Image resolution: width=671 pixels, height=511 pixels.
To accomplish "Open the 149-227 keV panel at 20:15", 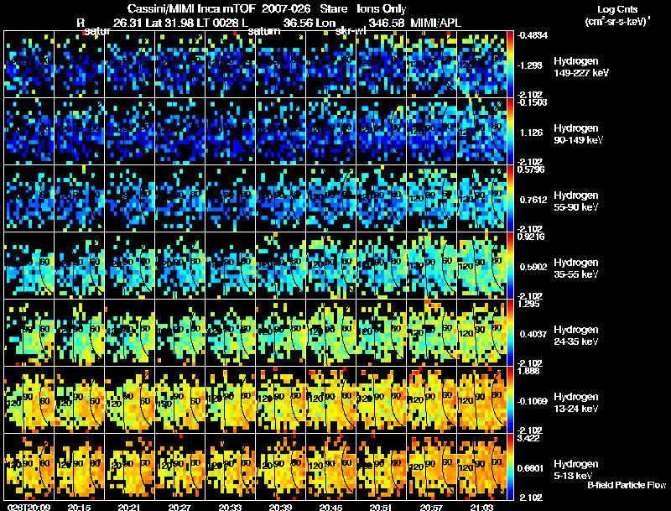I will [x=80, y=65].
